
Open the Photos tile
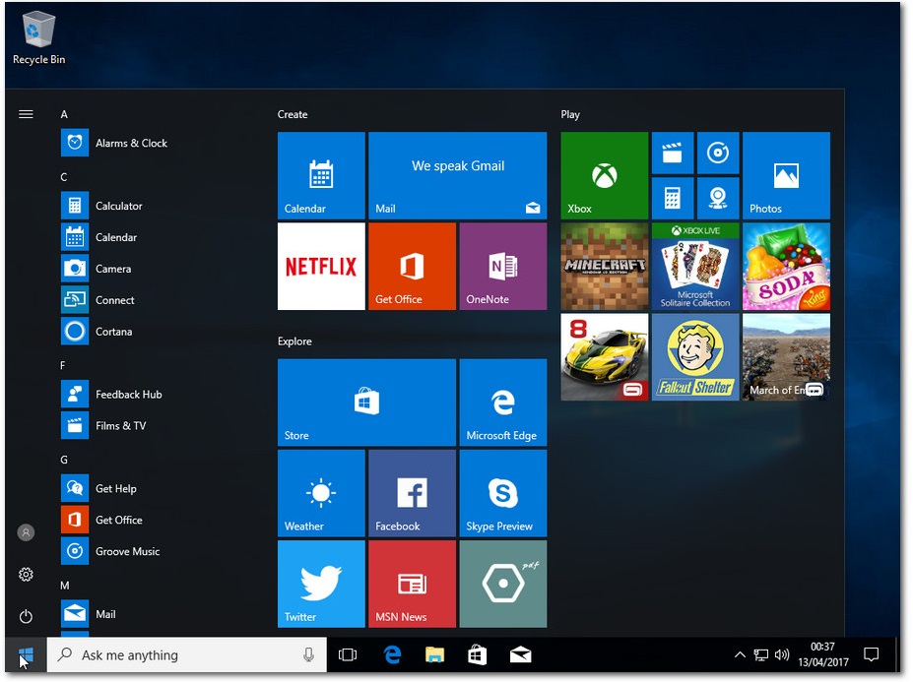786,176
